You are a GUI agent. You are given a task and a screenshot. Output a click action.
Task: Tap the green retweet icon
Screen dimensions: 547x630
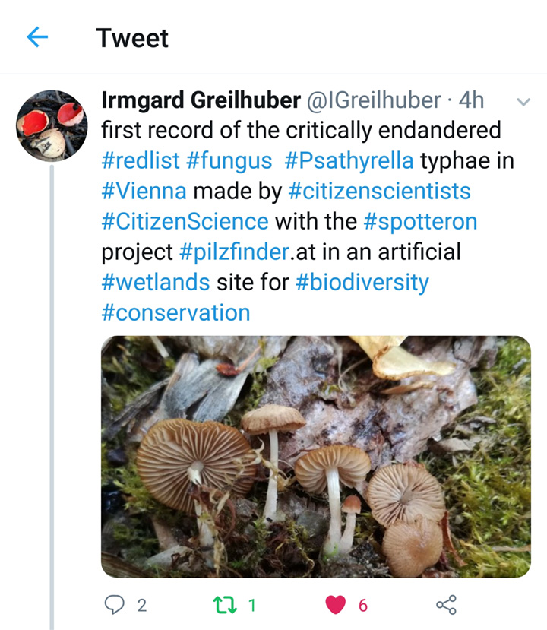coord(226,604)
